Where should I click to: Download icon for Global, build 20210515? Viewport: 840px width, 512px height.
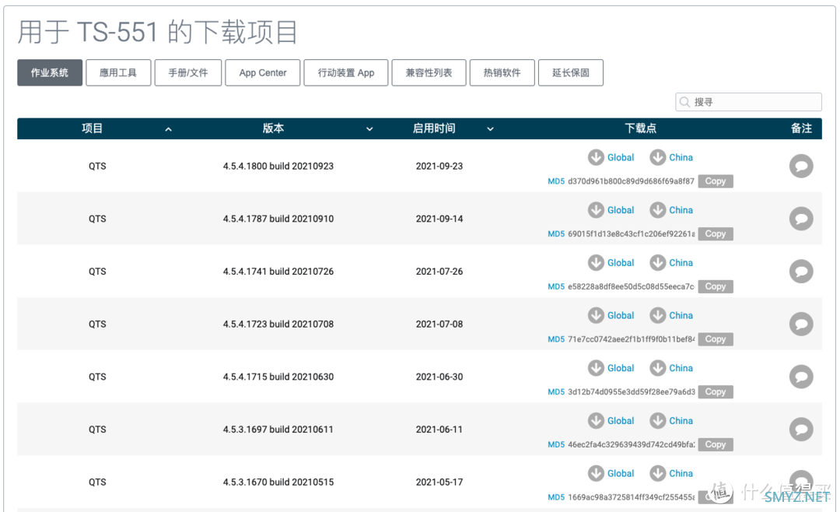pos(596,473)
